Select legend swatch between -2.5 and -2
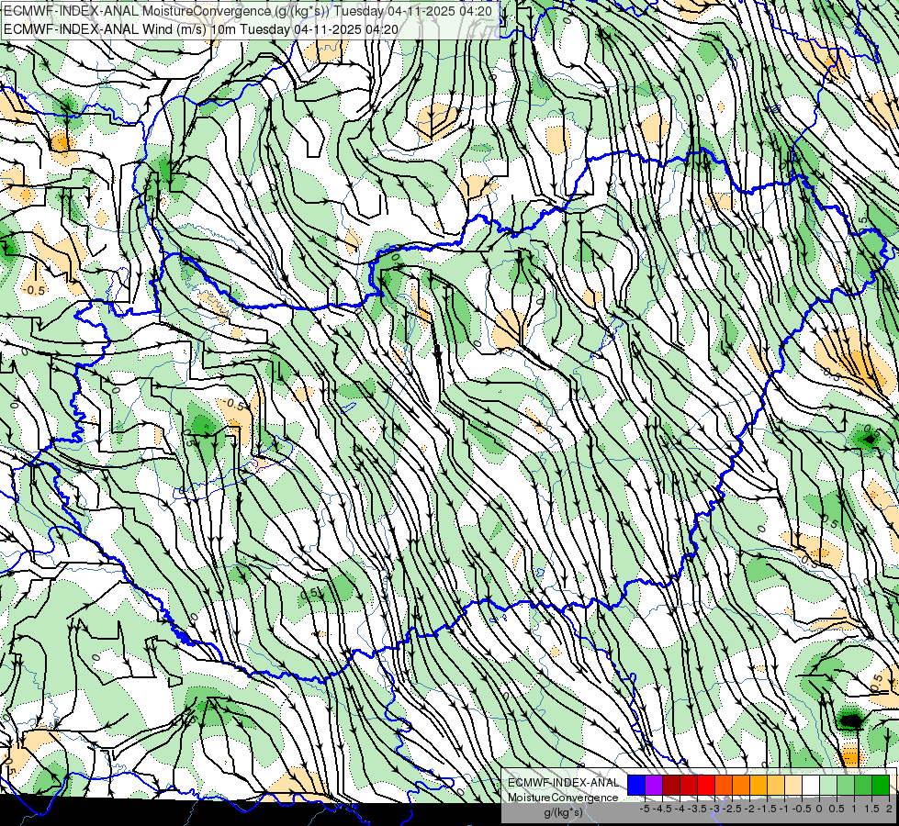The width and height of the screenshot is (899, 826). pyautogui.click(x=741, y=786)
